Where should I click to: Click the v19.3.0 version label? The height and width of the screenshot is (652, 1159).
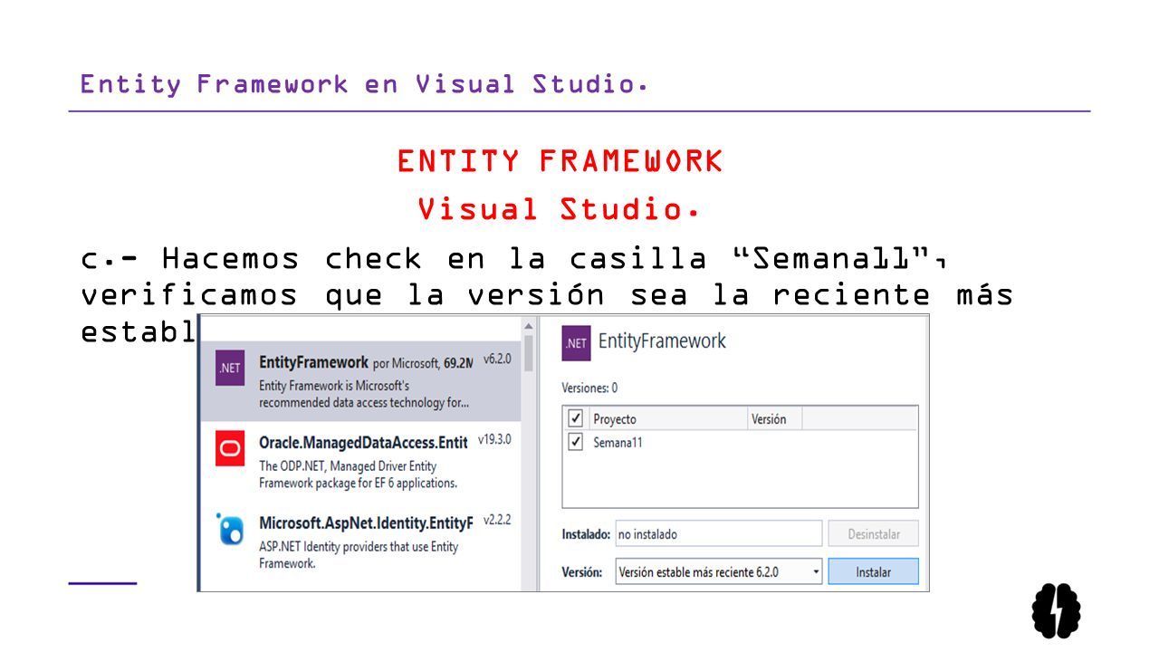pos(494,439)
